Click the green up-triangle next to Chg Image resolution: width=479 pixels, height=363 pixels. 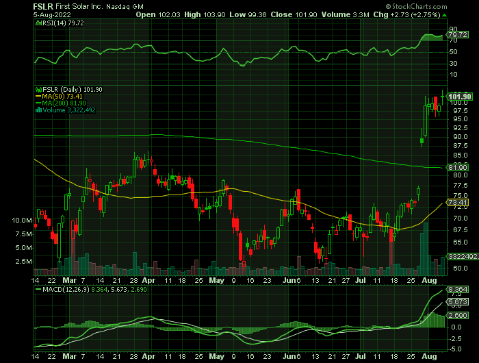[445, 15]
